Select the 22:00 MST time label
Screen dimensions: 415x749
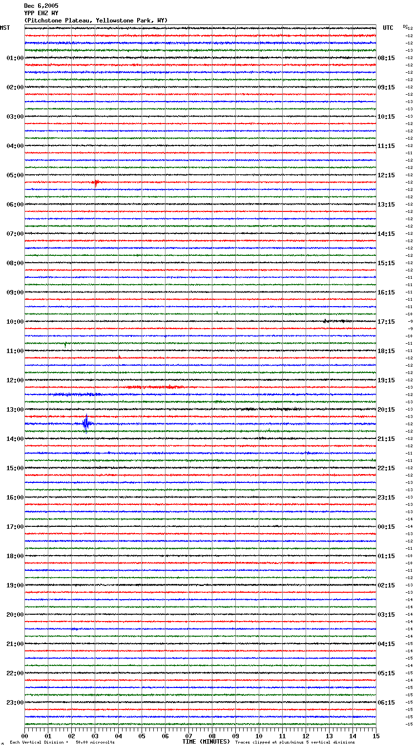pyautogui.click(x=15, y=673)
